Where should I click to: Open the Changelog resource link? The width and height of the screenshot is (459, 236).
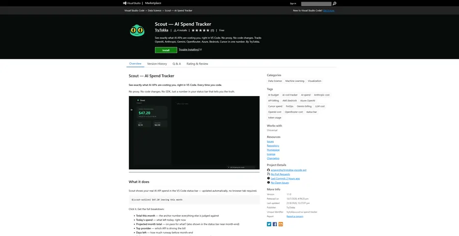click(x=273, y=158)
